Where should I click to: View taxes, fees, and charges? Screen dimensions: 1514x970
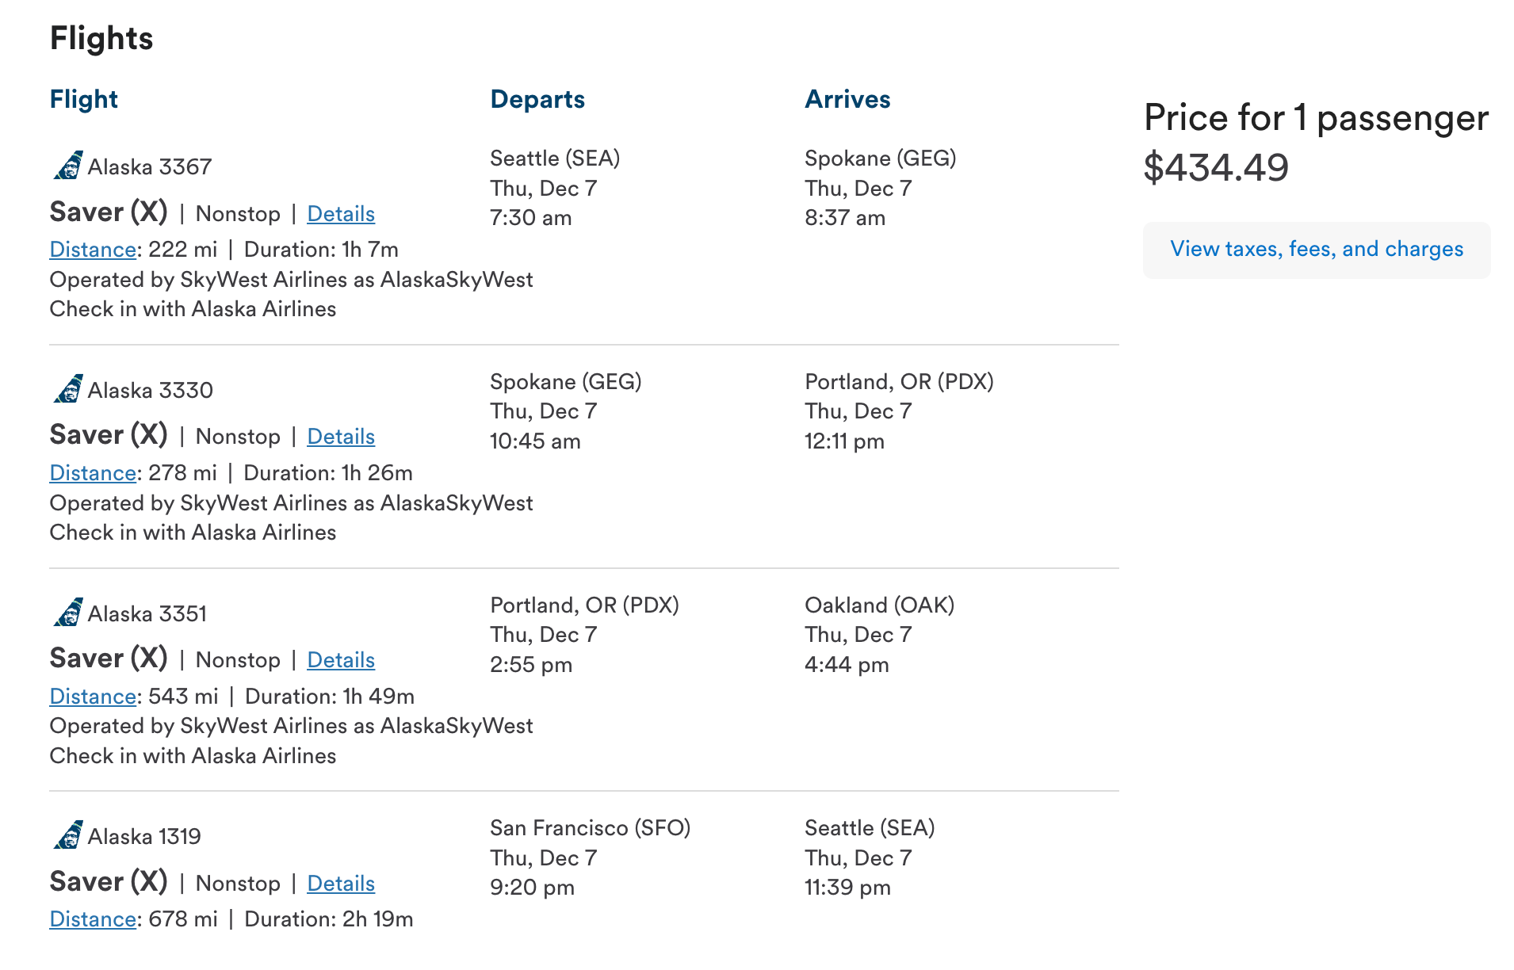pyautogui.click(x=1317, y=250)
